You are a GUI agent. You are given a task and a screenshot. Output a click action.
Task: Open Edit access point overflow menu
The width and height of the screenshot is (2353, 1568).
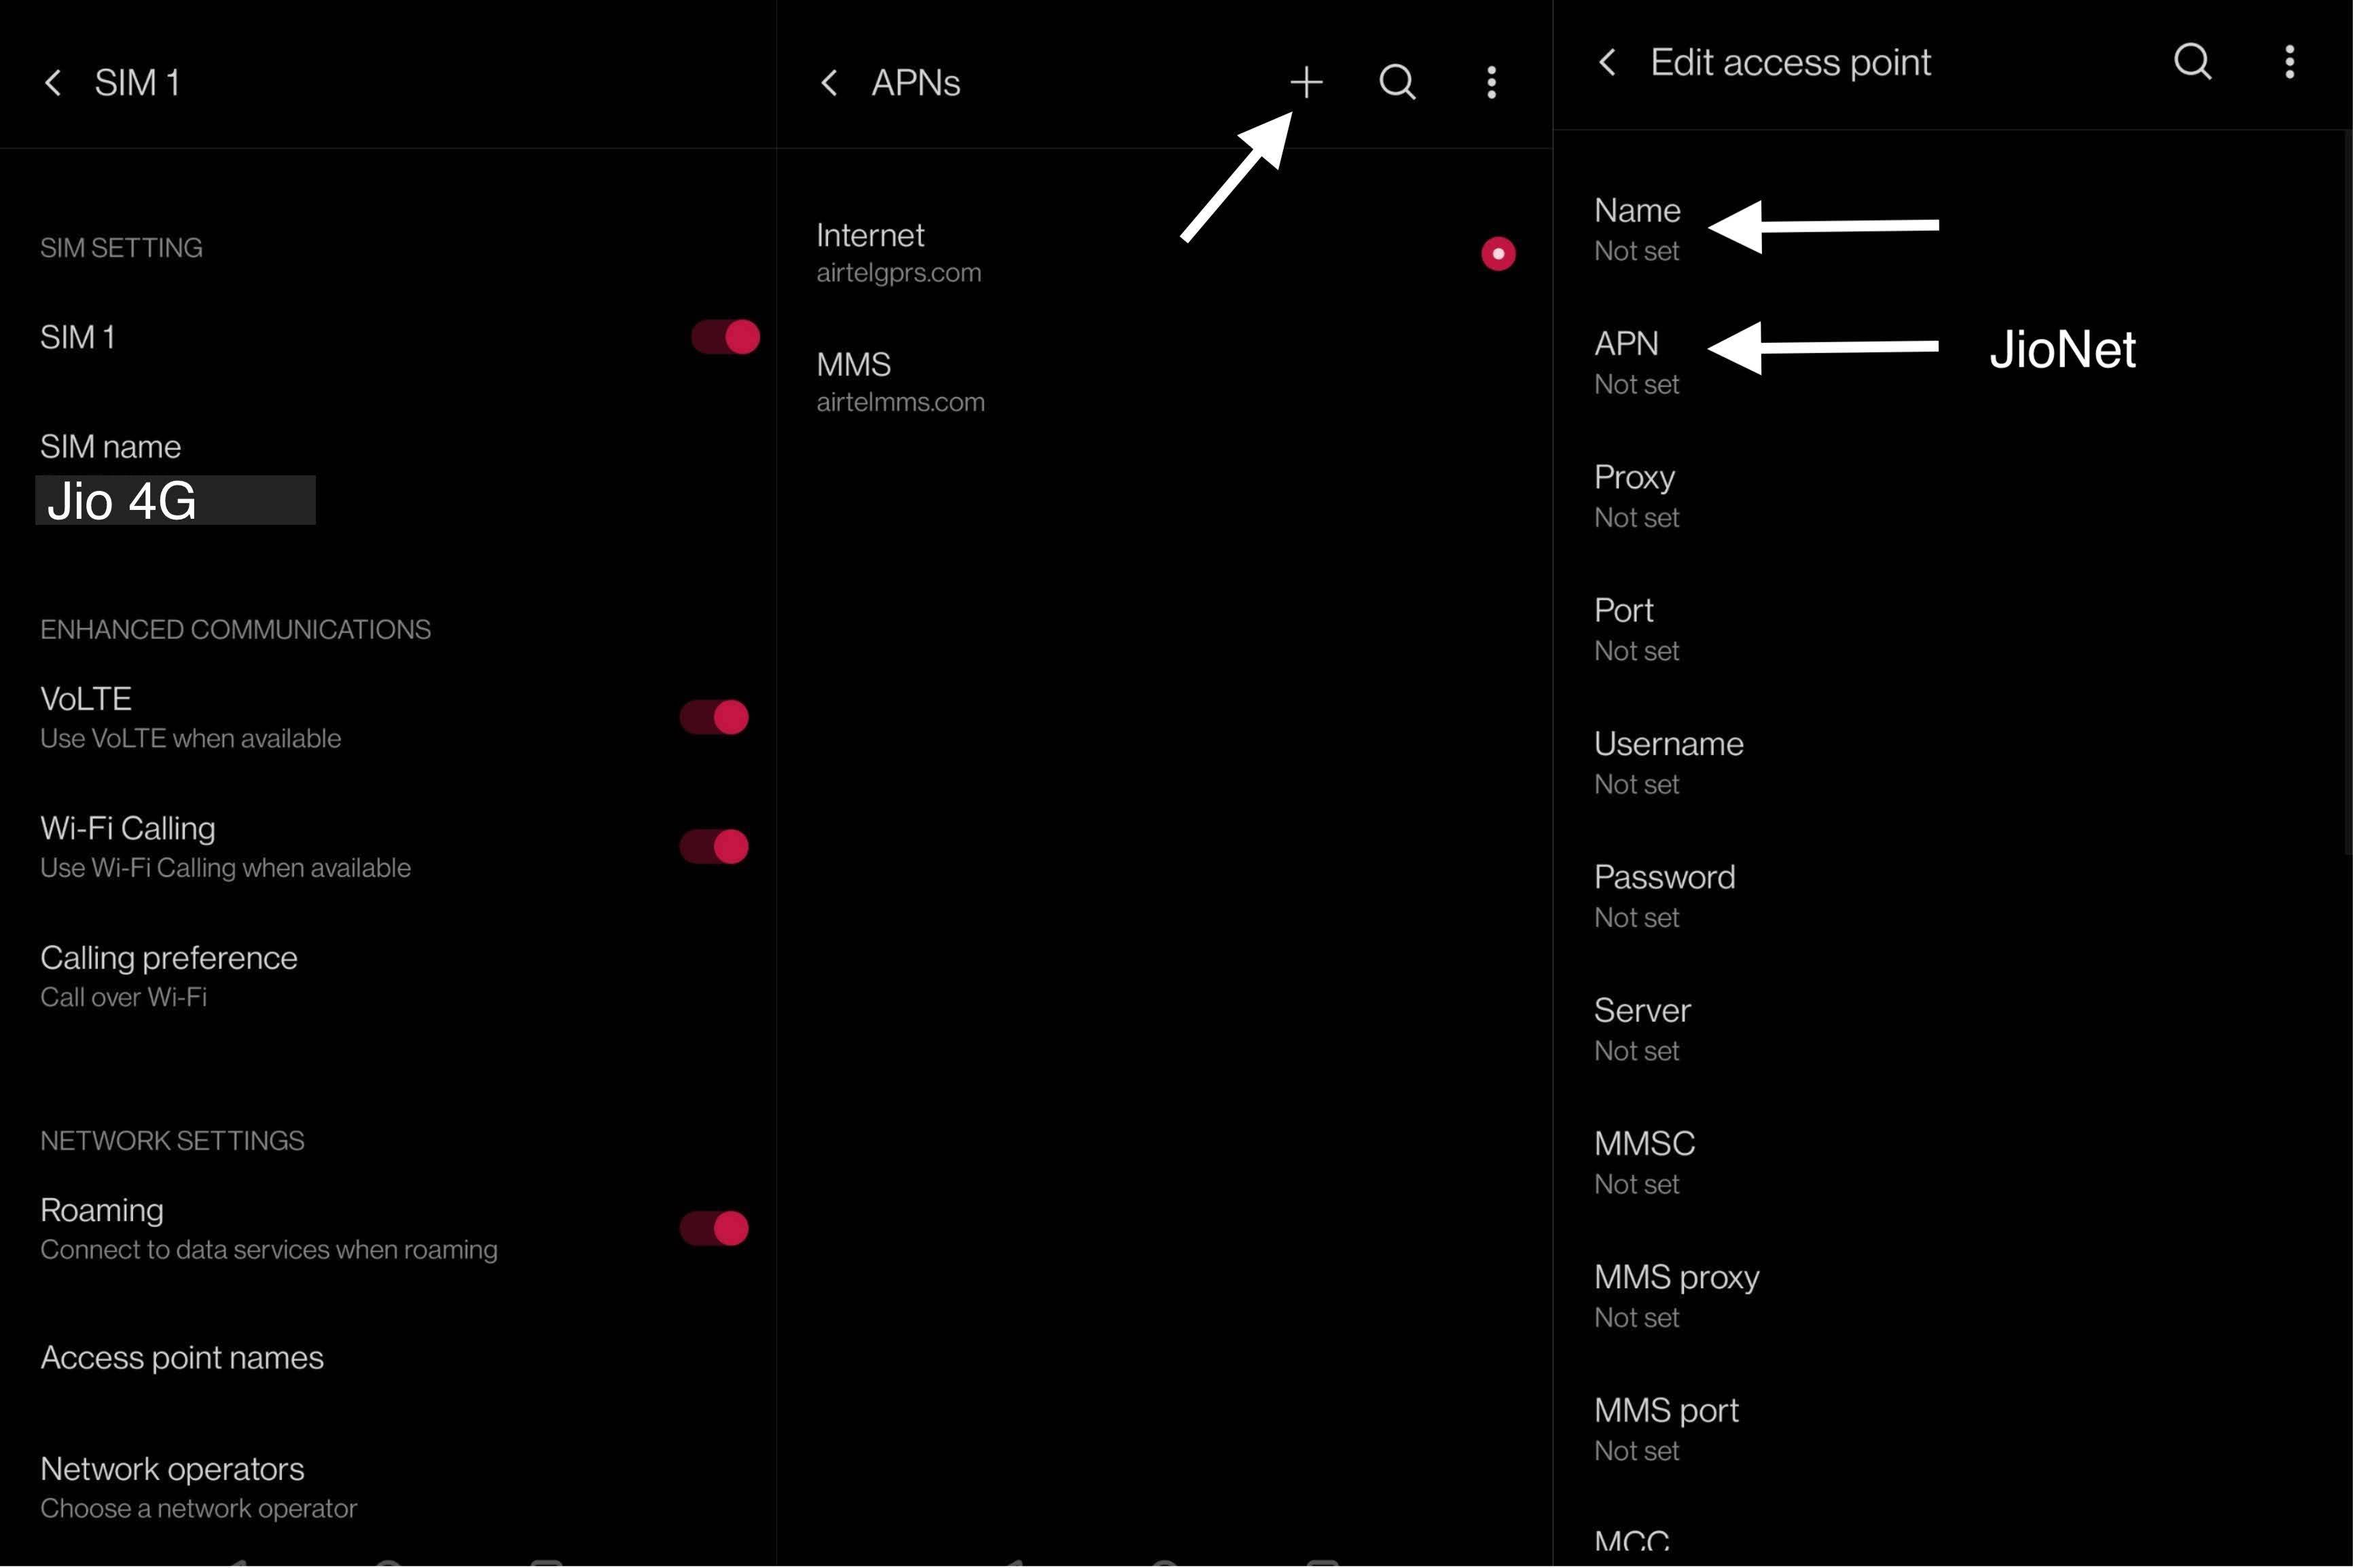tap(2289, 62)
